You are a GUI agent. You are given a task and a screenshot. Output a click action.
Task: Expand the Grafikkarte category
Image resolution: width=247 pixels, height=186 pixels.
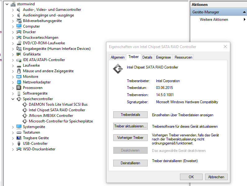tap(13, 55)
